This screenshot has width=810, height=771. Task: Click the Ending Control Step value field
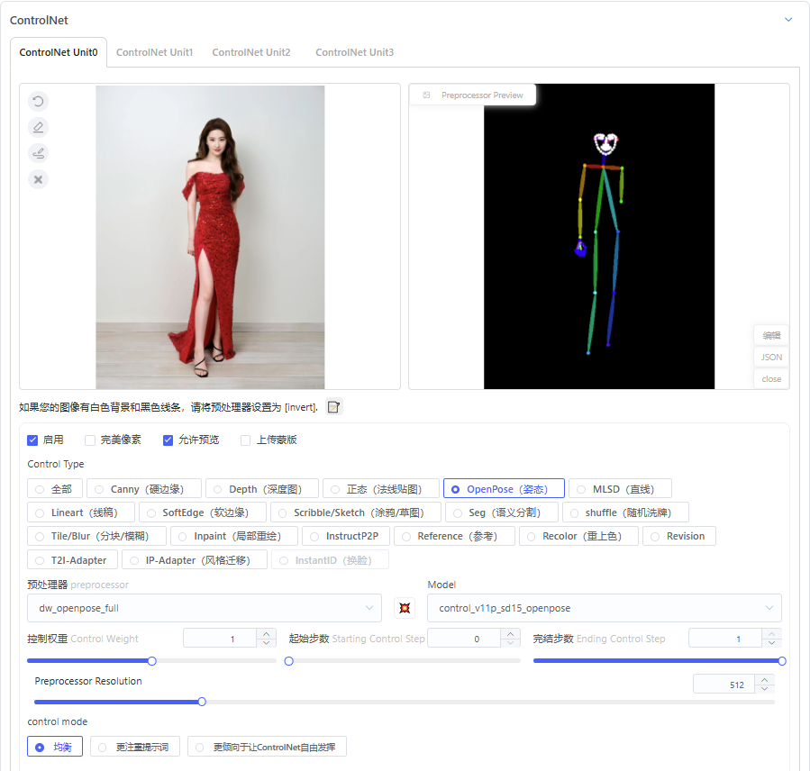click(x=726, y=639)
